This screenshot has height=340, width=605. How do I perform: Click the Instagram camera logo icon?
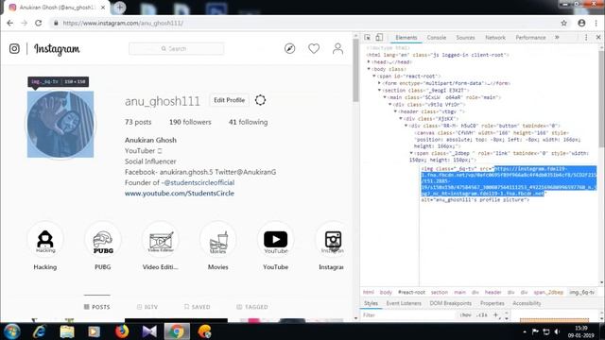pyautogui.click(x=14, y=49)
